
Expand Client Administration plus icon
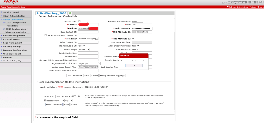[x=2, y=16]
